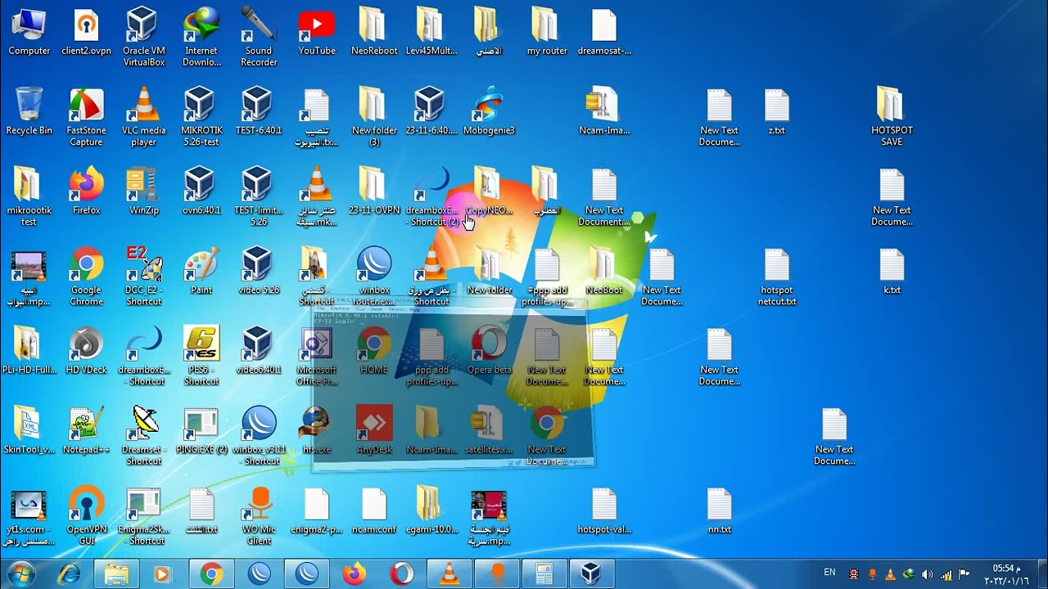This screenshot has height=589, width=1048.
Task: Select the WO Mic Client desktop shortcut
Action: 259,516
